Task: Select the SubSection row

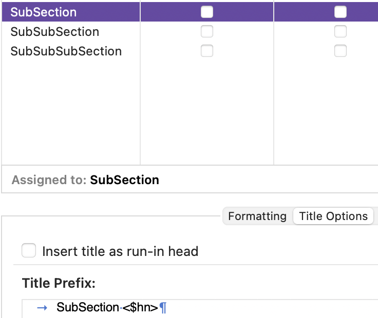Action: coord(190,12)
